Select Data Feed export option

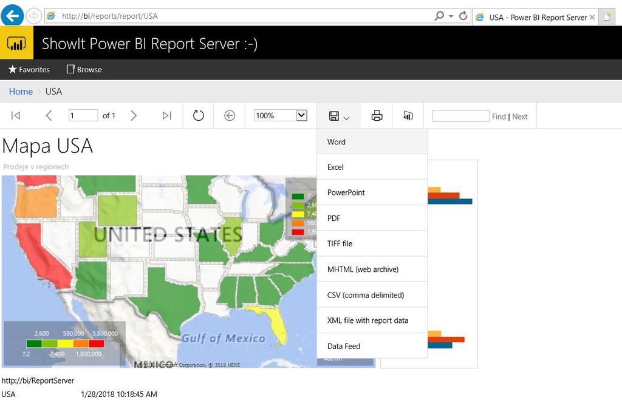(372, 346)
